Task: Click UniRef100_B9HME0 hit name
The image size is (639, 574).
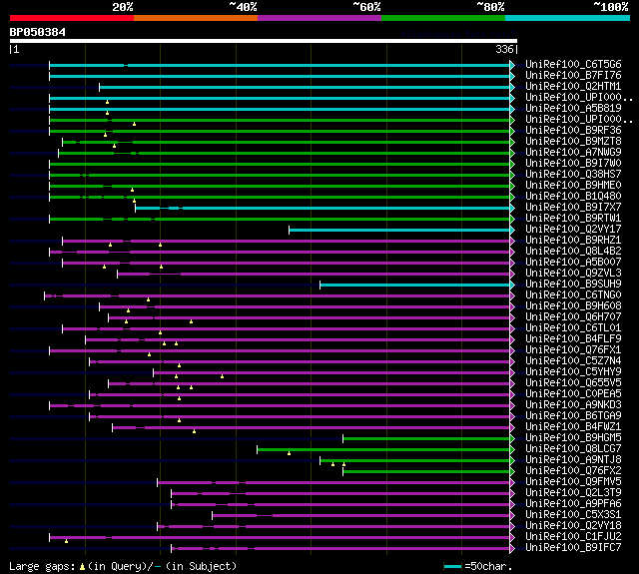Action: click(x=573, y=186)
